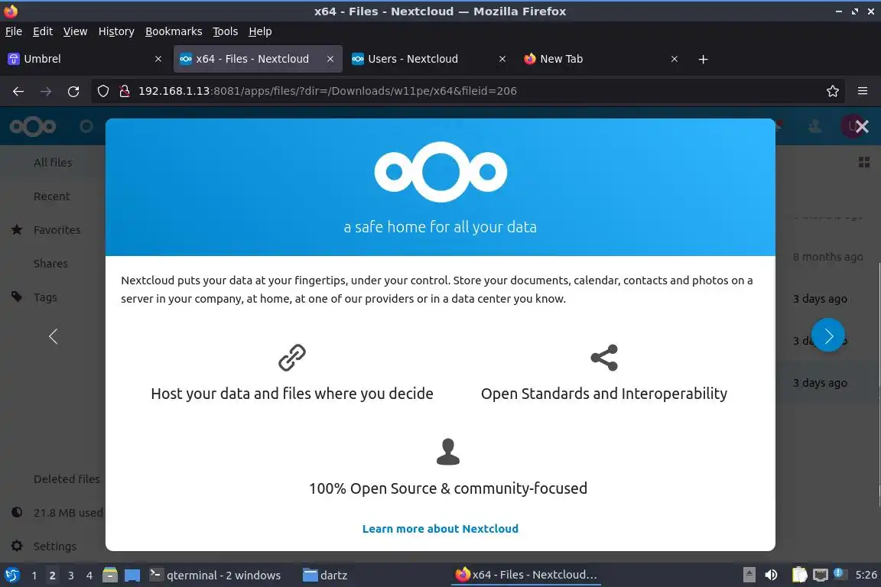The height and width of the screenshot is (587, 881).
Task: Open the Bookmarks menu
Action: 174,31
